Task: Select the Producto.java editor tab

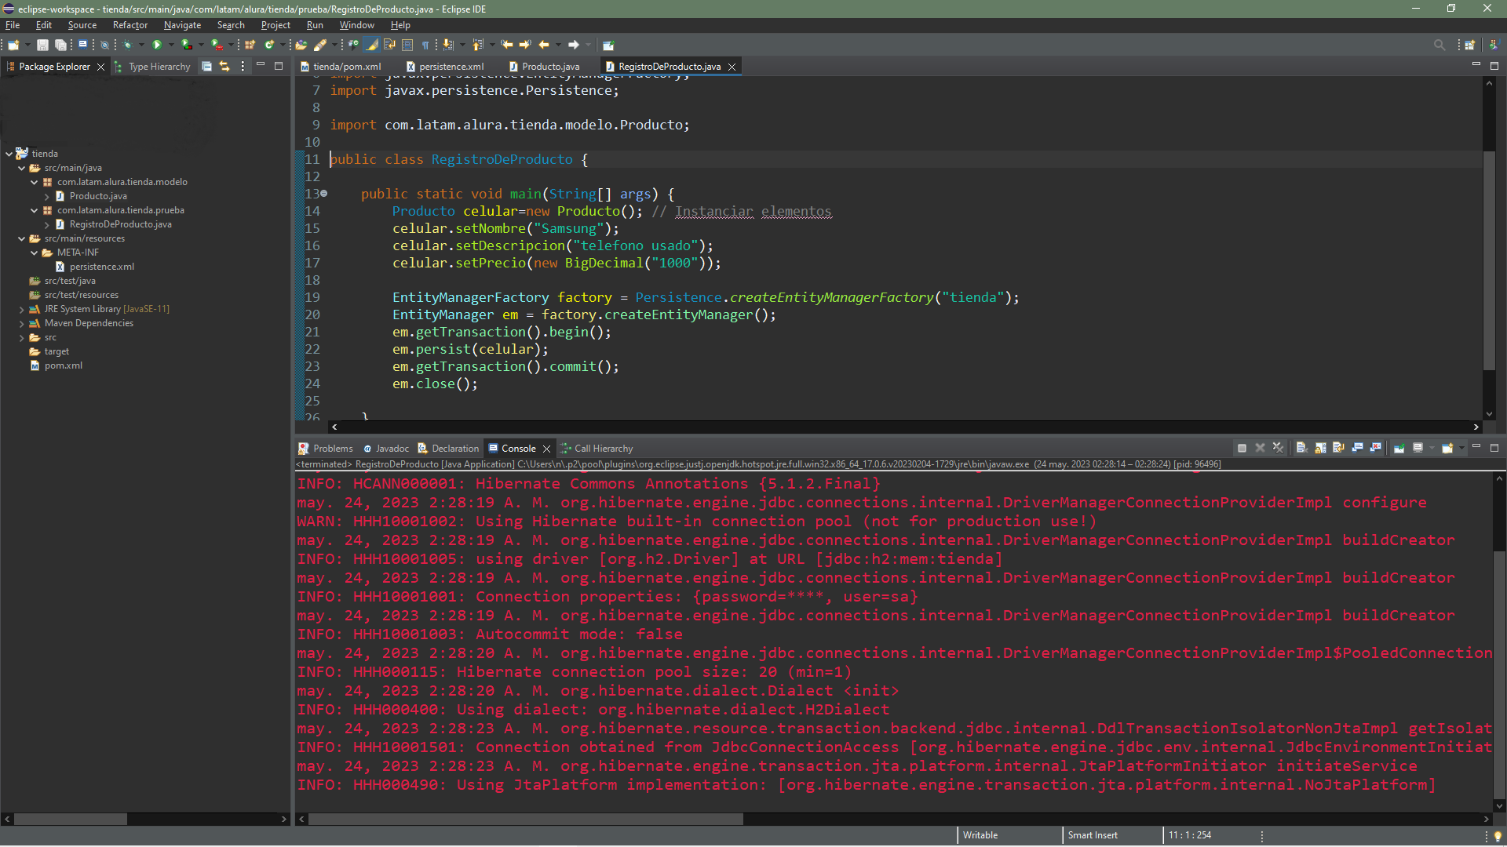Action: coord(549,66)
